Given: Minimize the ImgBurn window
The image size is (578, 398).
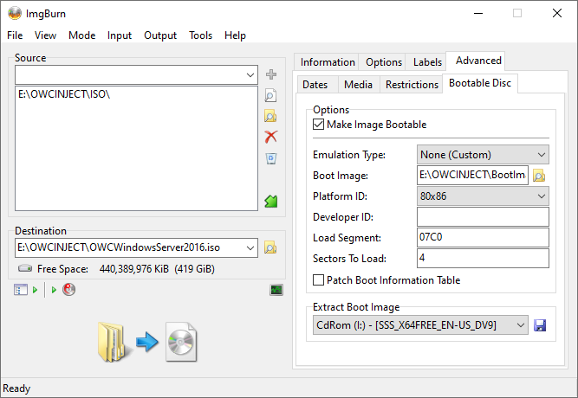Looking at the screenshot, I should coord(478,13).
